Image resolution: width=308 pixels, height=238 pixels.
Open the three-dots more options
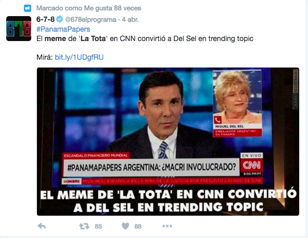coord(167,226)
